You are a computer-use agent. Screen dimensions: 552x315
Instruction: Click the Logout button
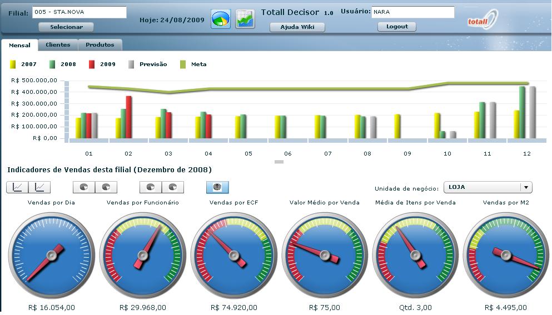(396, 27)
